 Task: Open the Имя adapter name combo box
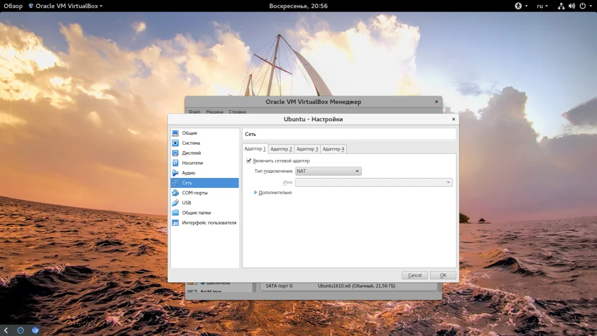click(374, 183)
